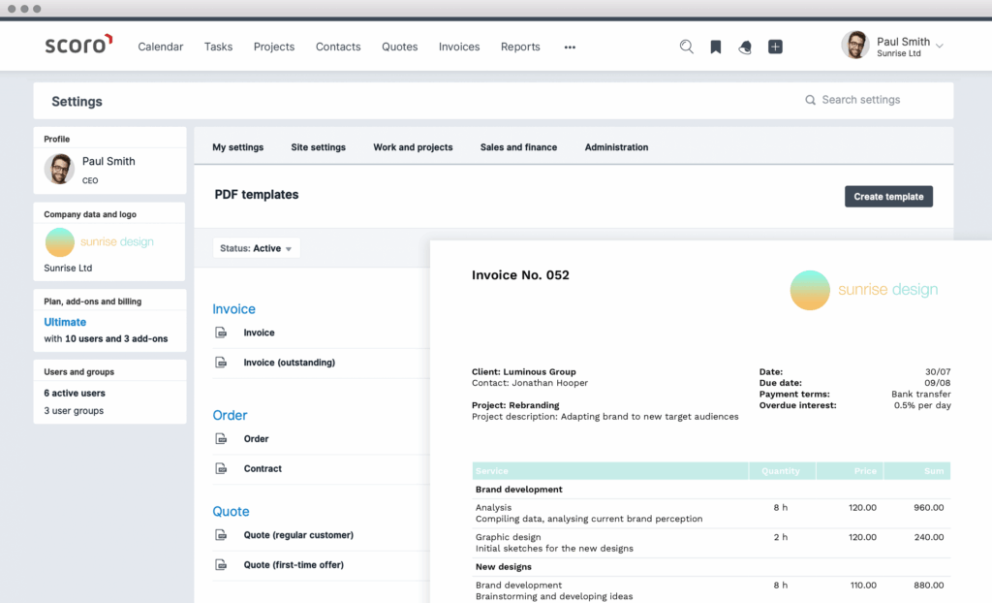The height and width of the screenshot is (603, 992).
Task: Open Quotes in the top navigation
Action: [x=399, y=47]
